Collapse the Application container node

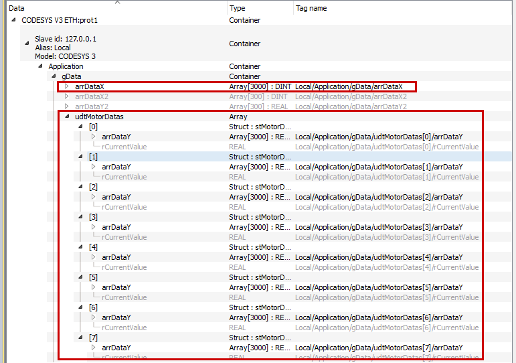point(41,67)
